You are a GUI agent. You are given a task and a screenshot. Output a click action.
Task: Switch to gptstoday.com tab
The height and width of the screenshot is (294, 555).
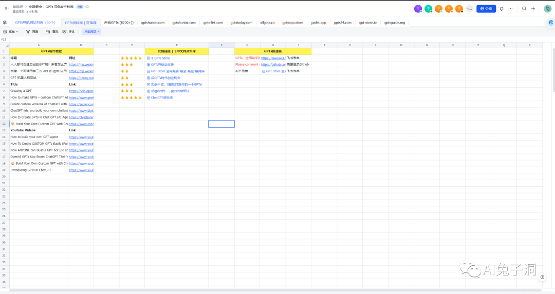[242, 23]
